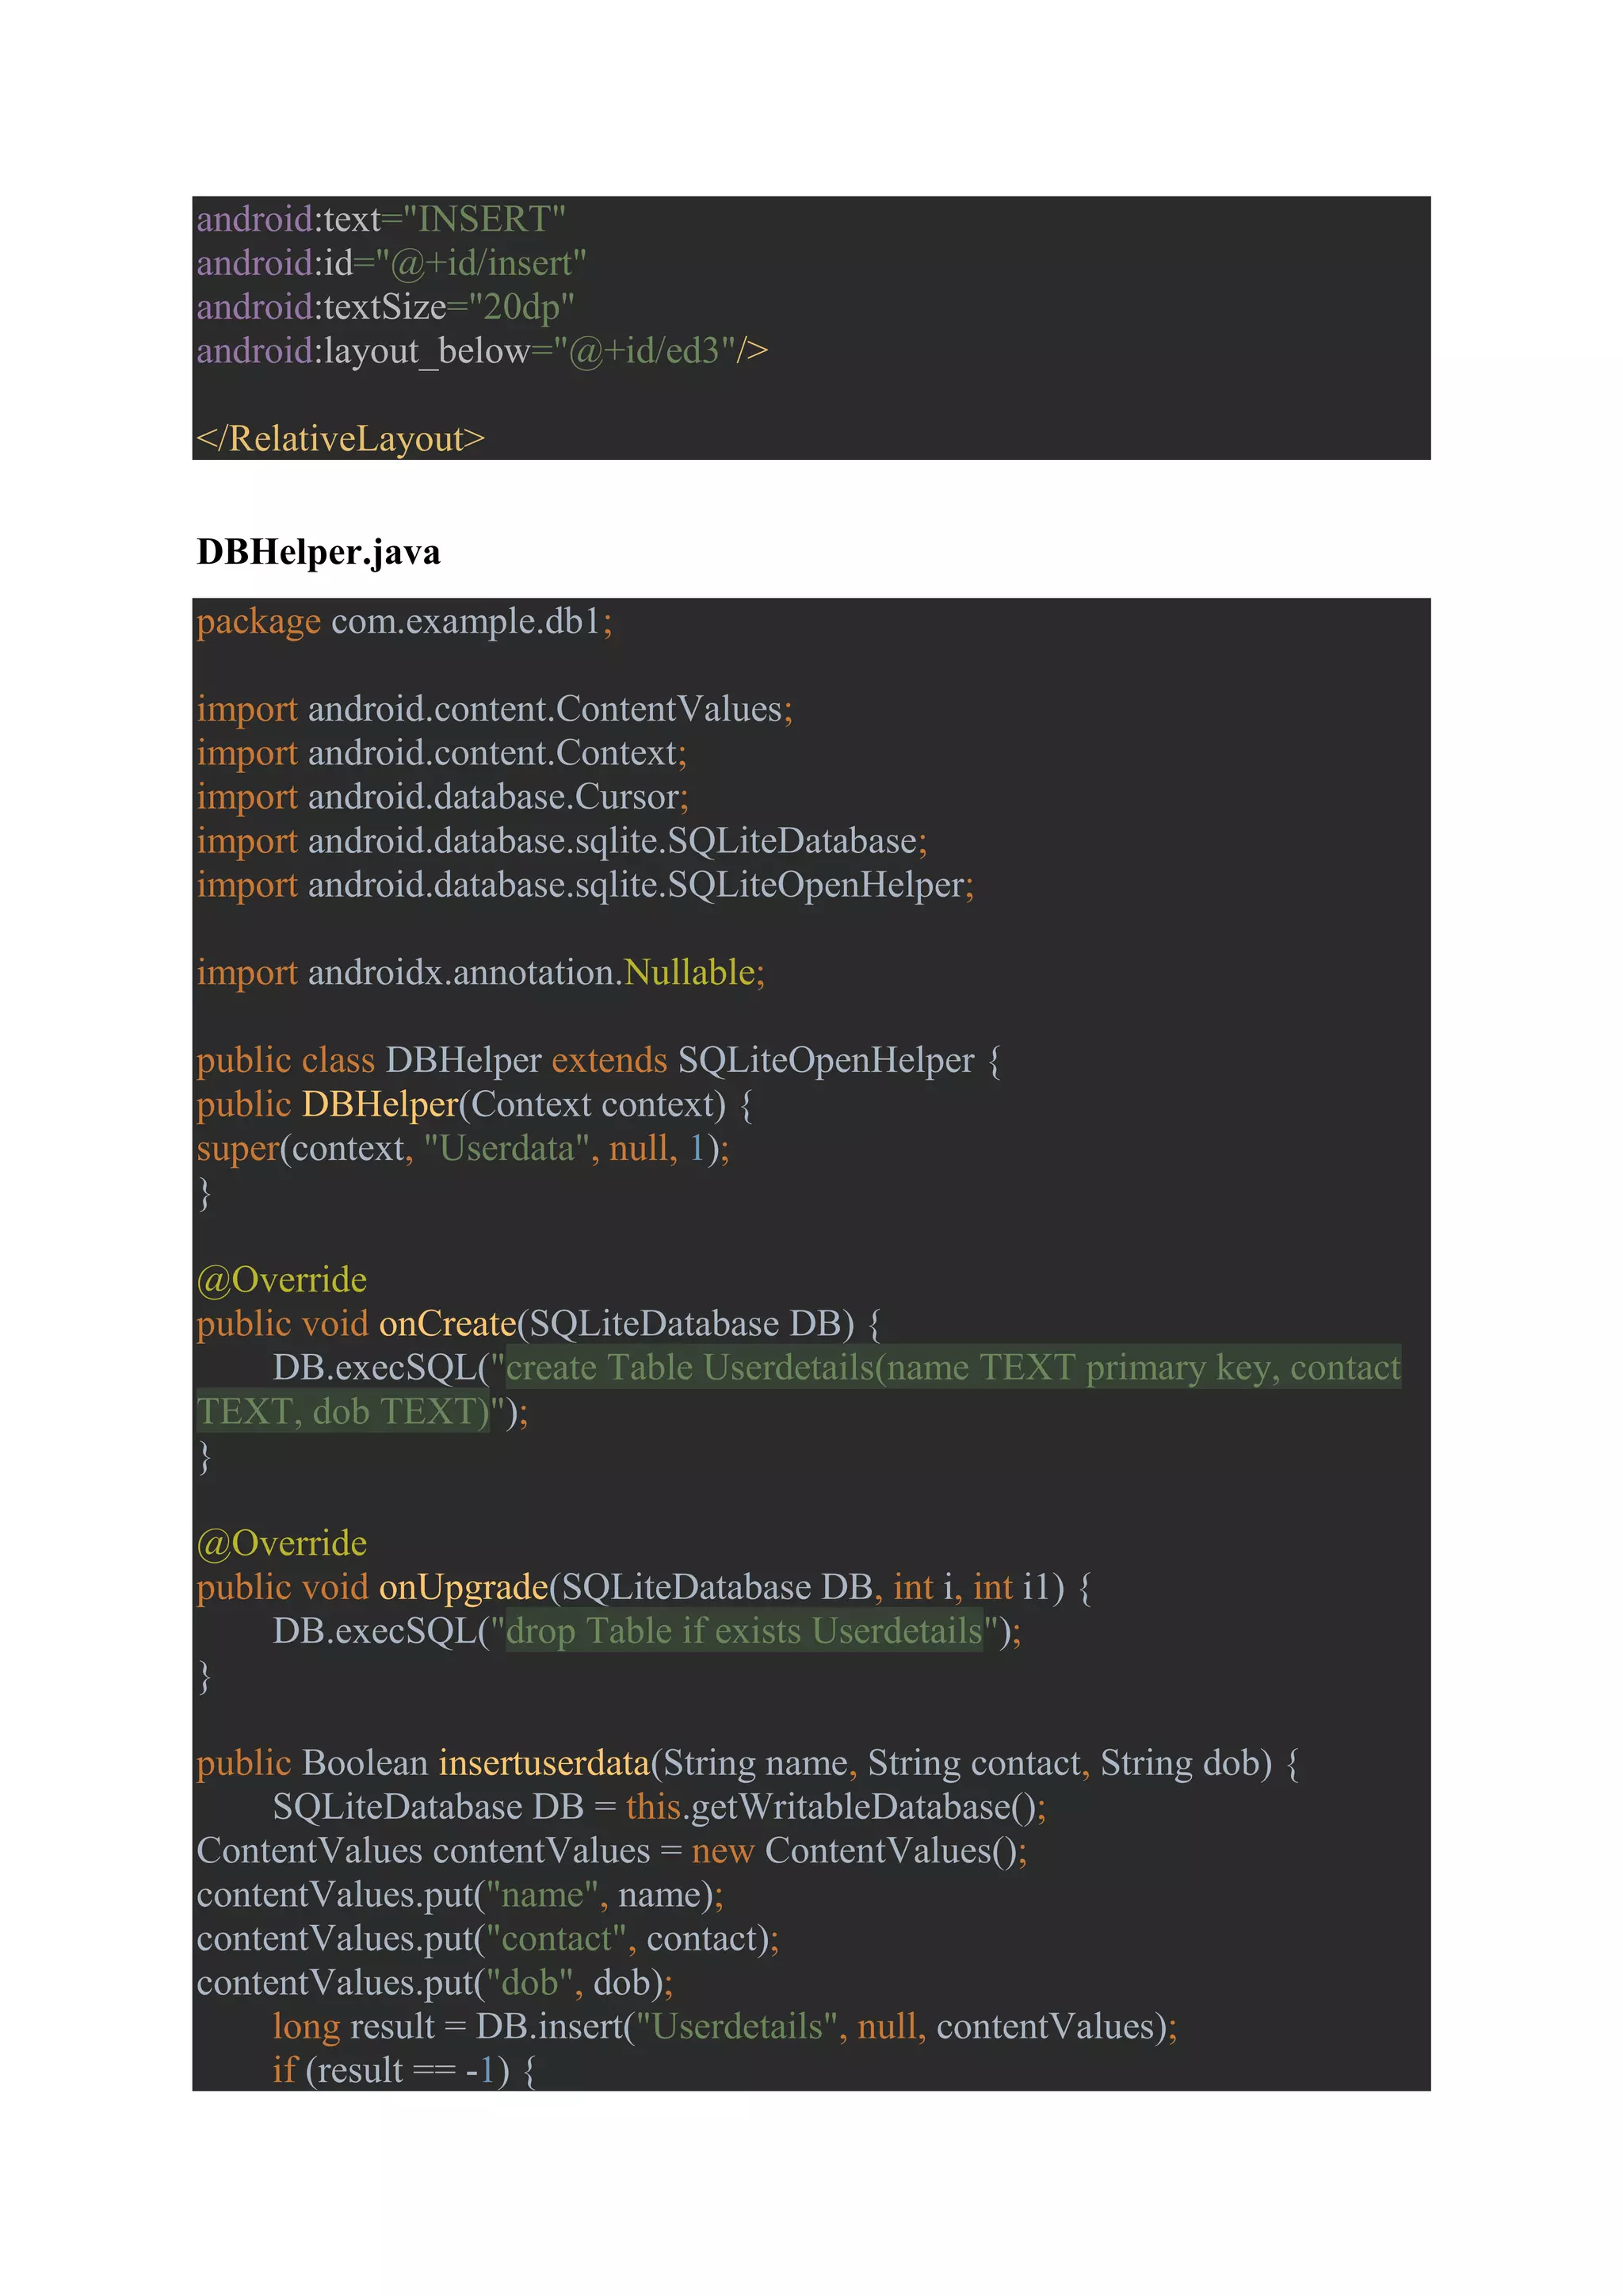The height and width of the screenshot is (2296, 1623).
Task: Click the public DBHelper(Context context) constructor line
Action: 474,1104
